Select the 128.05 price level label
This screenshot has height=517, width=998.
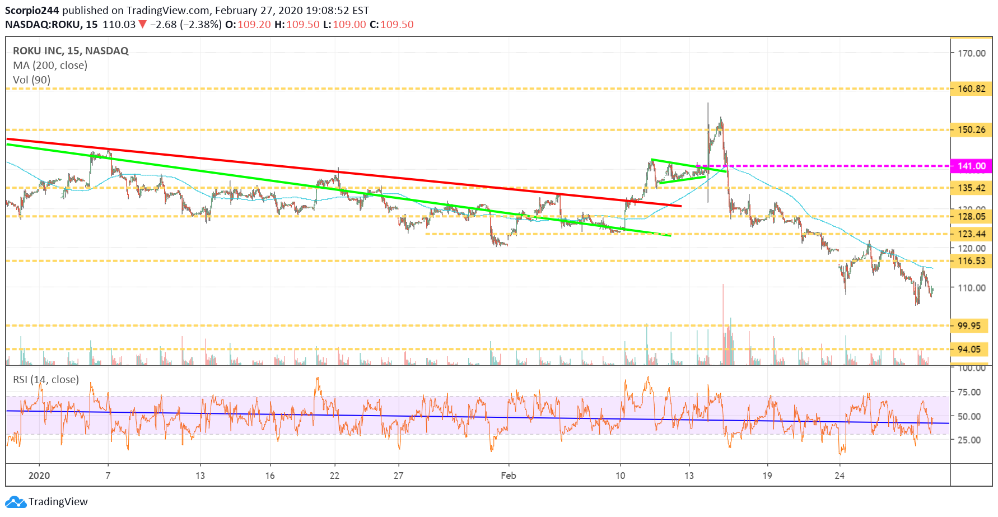(971, 216)
